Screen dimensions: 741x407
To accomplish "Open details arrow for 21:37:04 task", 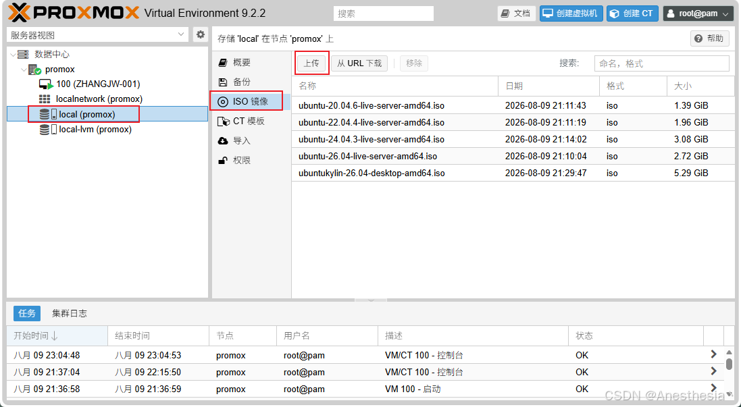I will (713, 372).
